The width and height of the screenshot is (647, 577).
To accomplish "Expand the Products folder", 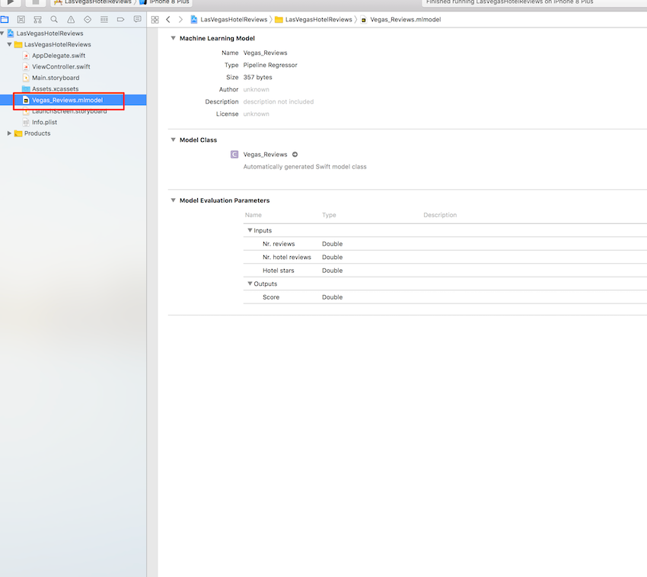I will tap(9, 133).
